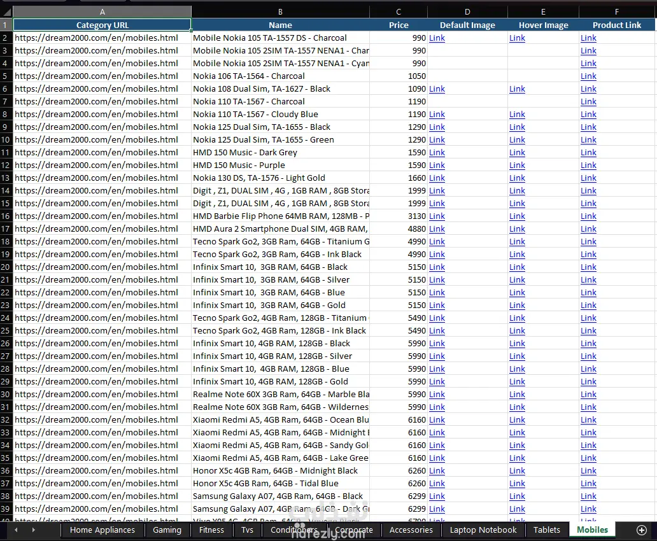Open Hover Image link for Nokia 108 Dual Sim
Viewport: 657px width, 541px height.
[x=517, y=89]
